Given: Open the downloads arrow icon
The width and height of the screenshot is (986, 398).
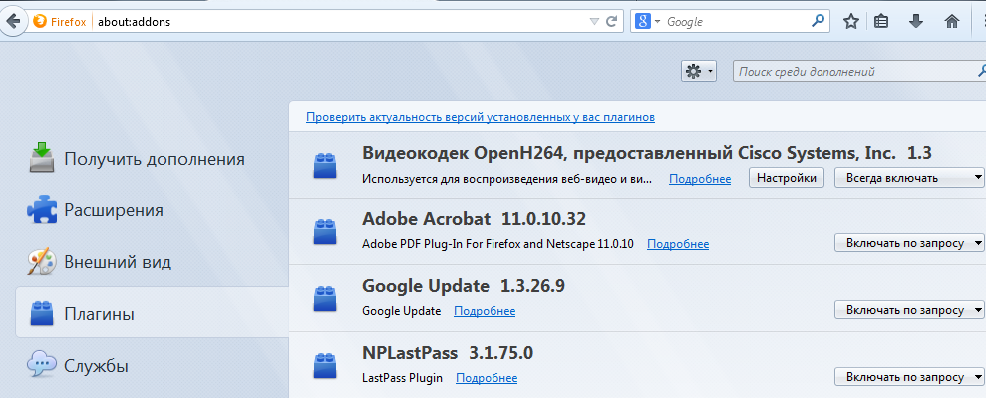Looking at the screenshot, I should tap(916, 21).
